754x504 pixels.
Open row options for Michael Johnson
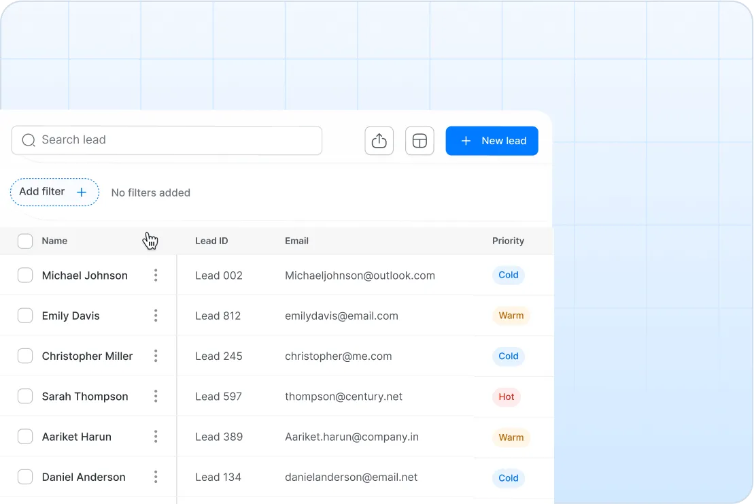(156, 275)
